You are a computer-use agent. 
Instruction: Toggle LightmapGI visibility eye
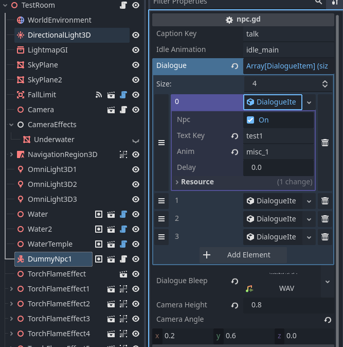pyautogui.click(x=136, y=50)
